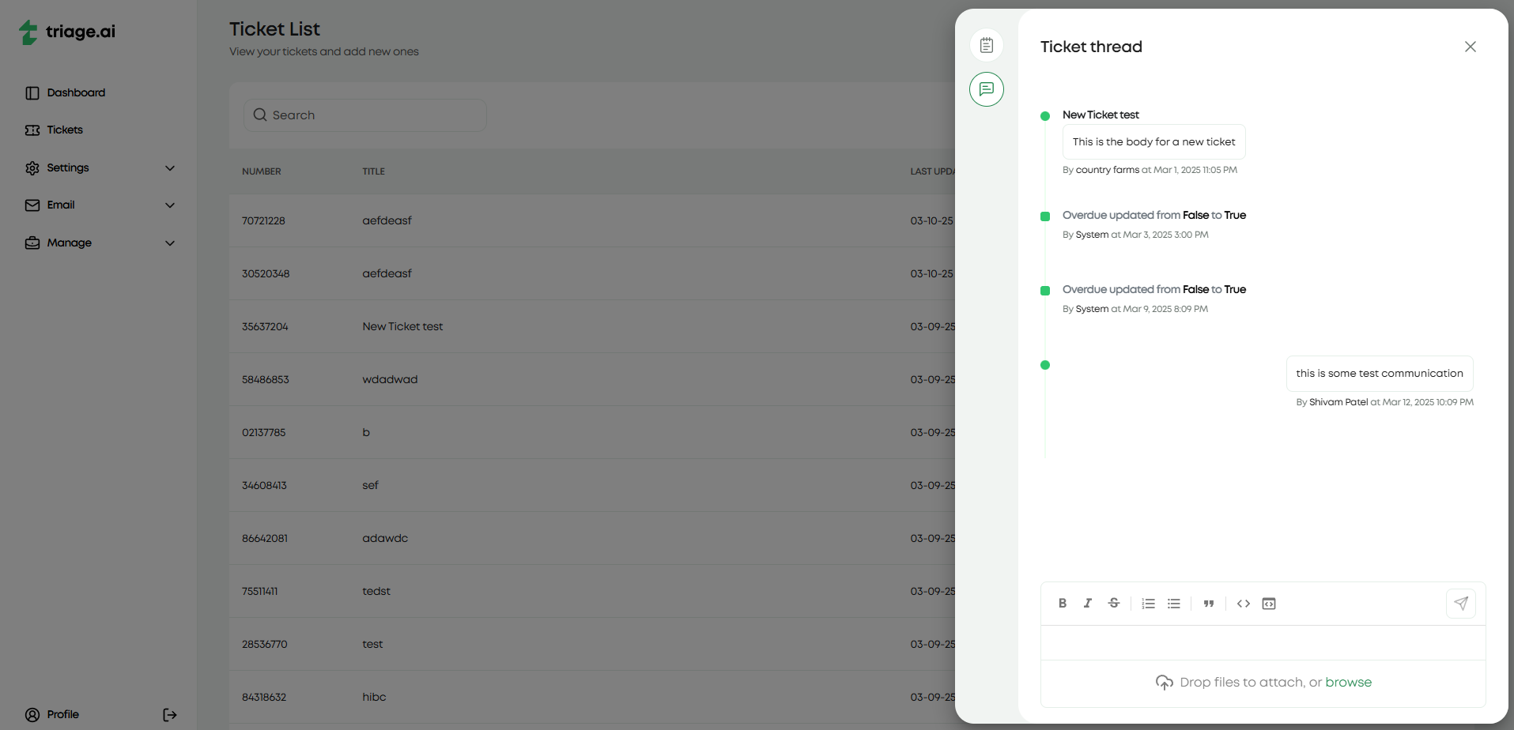Open Tickets from the sidebar
Screen dimensions: 1514x730
click(64, 130)
